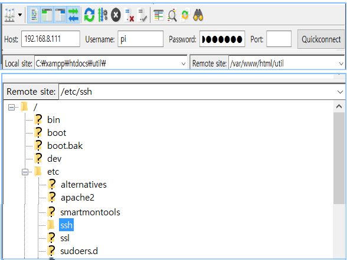Open the Site Manager icon
Screen dimensions: 347x260
(9, 15)
